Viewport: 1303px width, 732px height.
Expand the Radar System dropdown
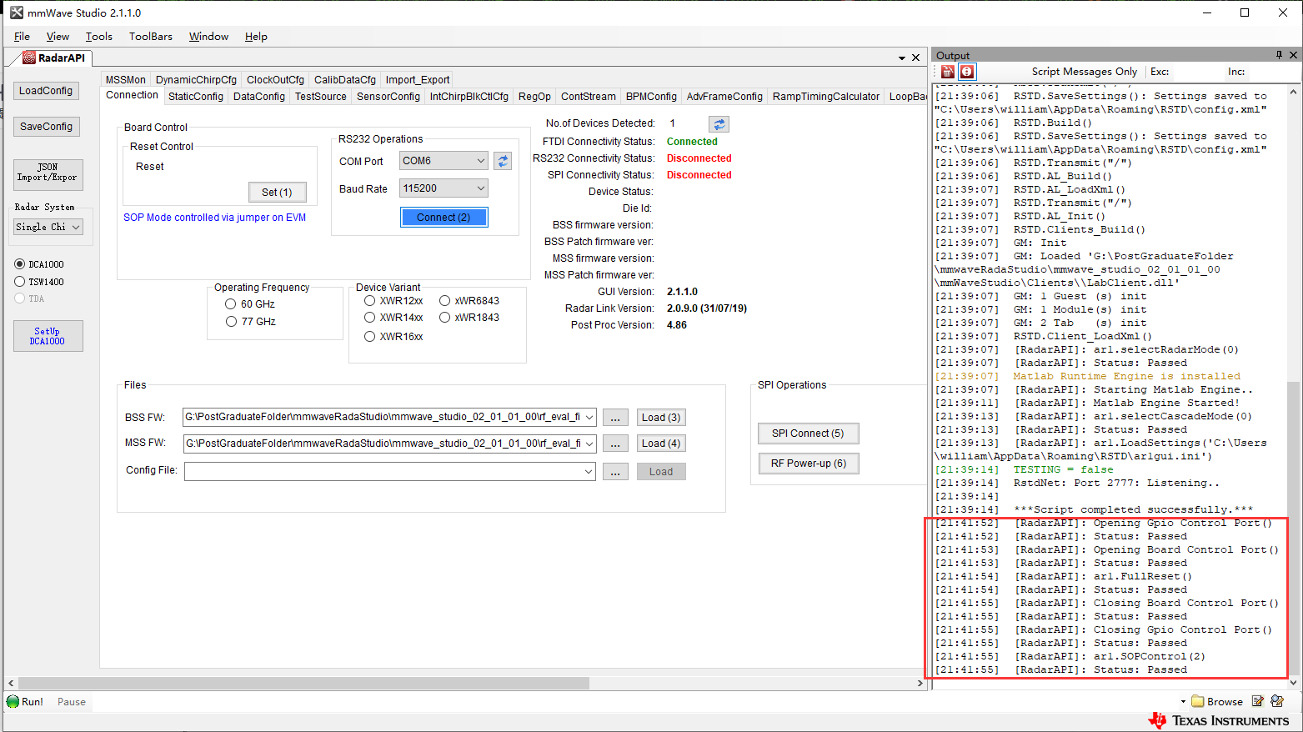(x=76, y=227)
